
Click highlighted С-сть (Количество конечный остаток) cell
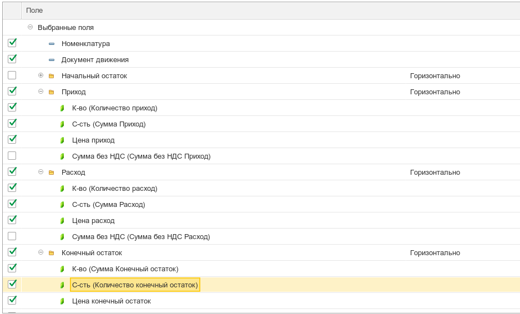click(x=135, y=285)
